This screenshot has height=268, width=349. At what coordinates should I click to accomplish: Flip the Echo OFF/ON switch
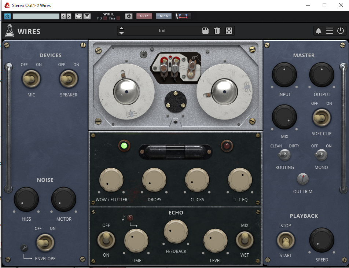106,240
